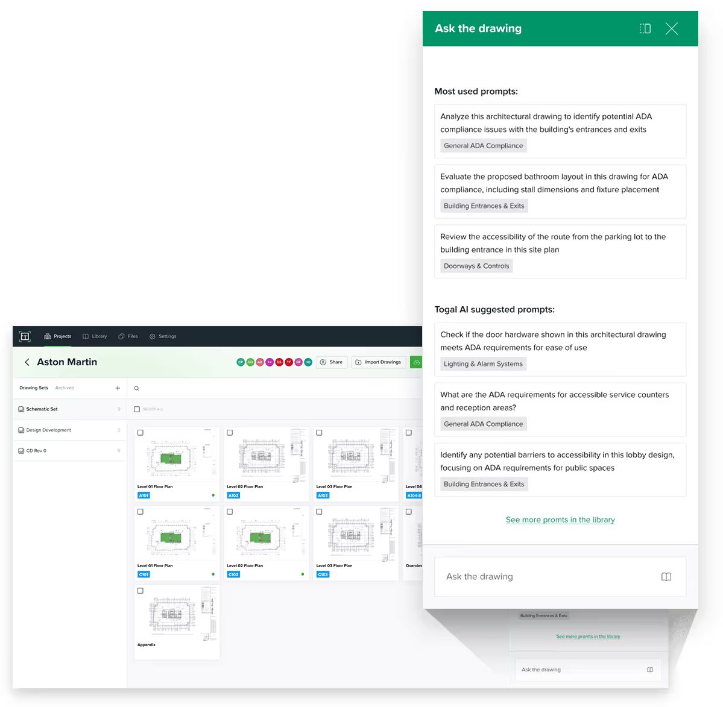Open prompt library book icon in input
This screenshot has width=723, height=707.
[666, 577]
